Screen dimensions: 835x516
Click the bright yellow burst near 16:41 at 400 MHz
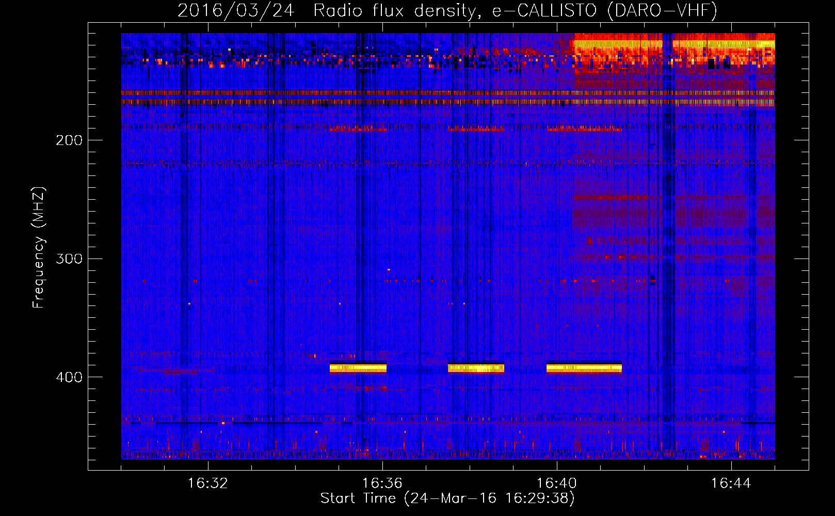[584, 368]
